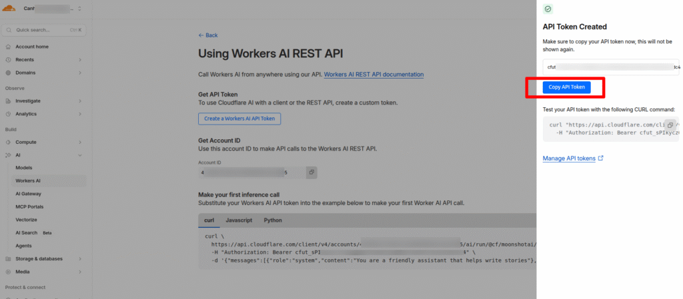
Task: Click the Media play icon
Action: tap(8, 272)
